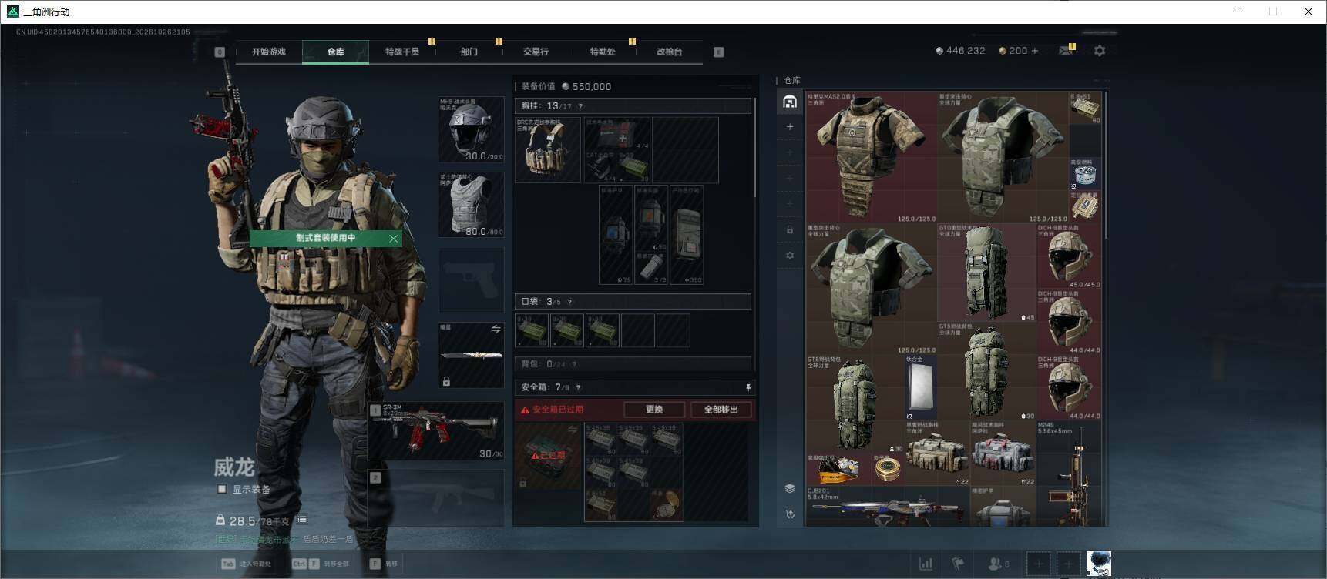Open the help icon next to 背包

click(x=574, y=364)
